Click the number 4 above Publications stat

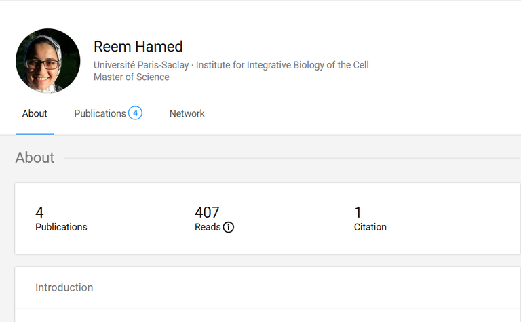pyautogui.click(x=39, y=212)
